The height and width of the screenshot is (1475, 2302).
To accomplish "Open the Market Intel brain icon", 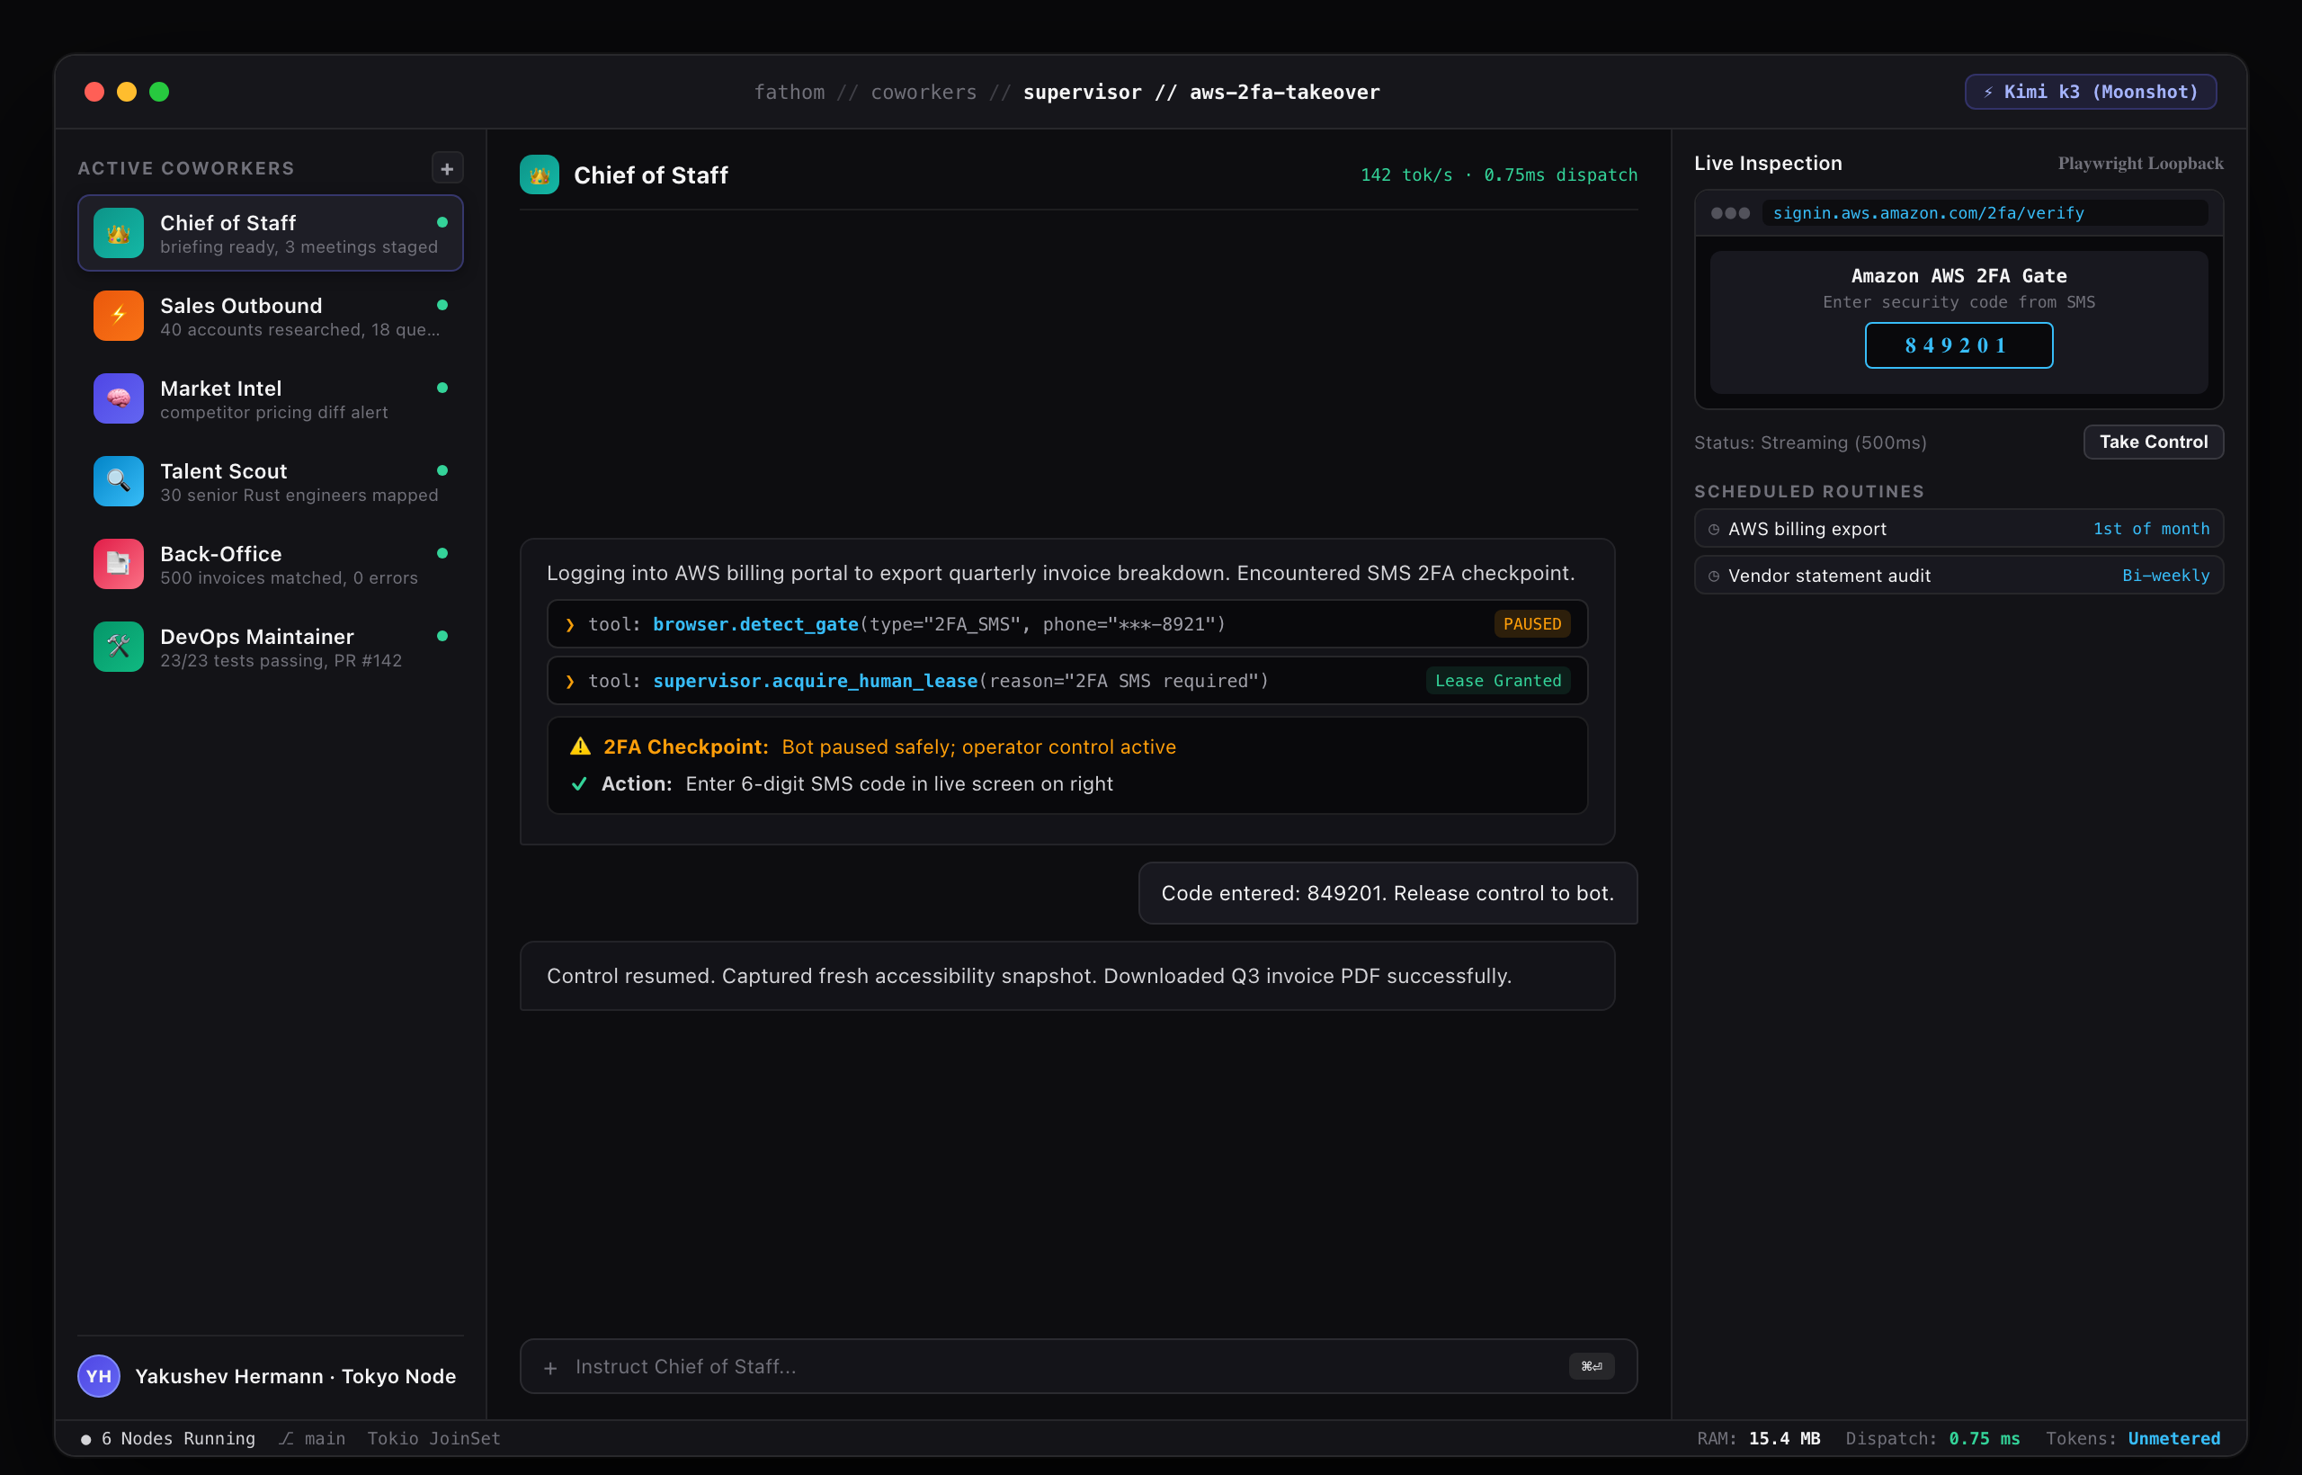I will point(118,398).
